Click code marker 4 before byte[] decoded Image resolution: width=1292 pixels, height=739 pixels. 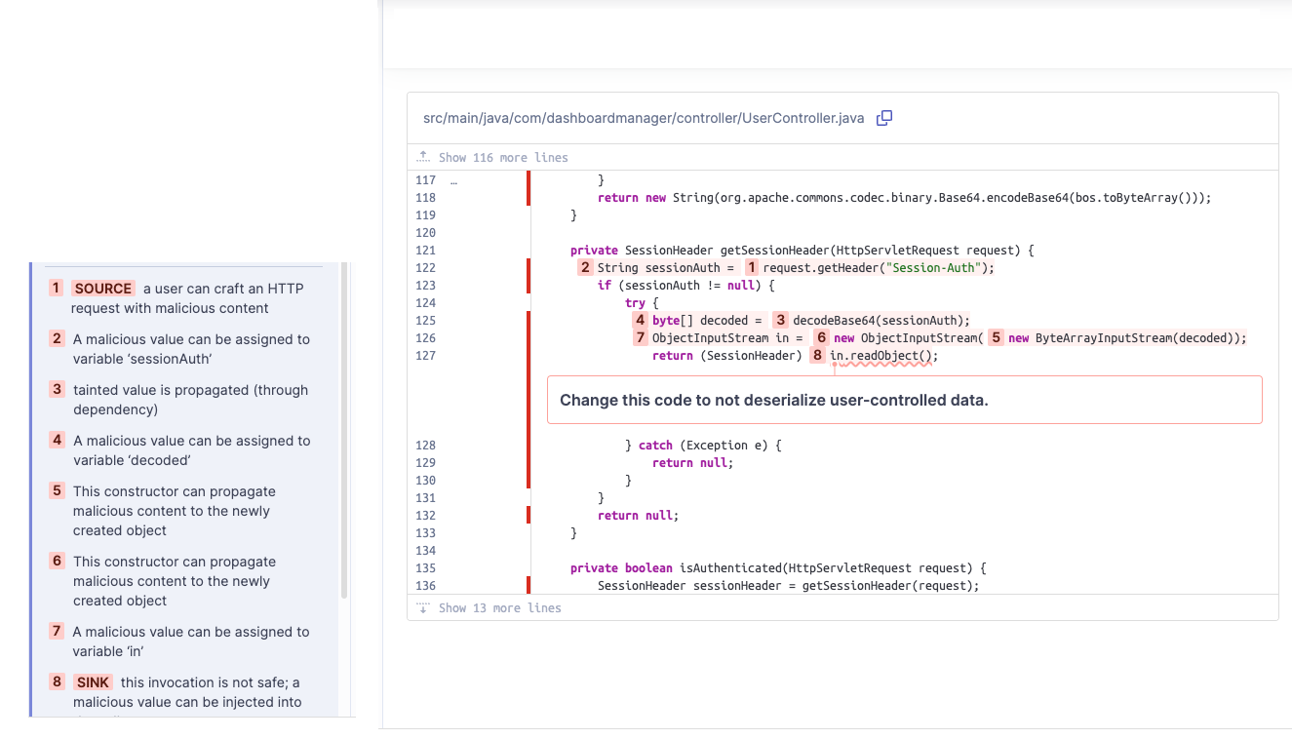click(641, 320)
